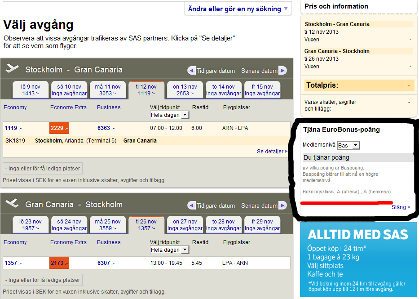
Task: Choose return Business fare 6307
Action: [x=104, y=263]
